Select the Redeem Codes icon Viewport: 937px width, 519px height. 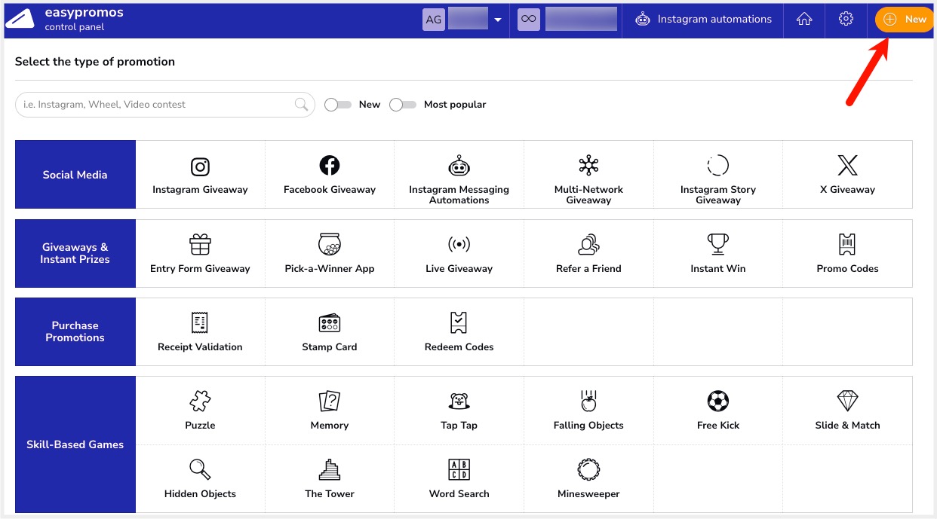coord(459,322)
